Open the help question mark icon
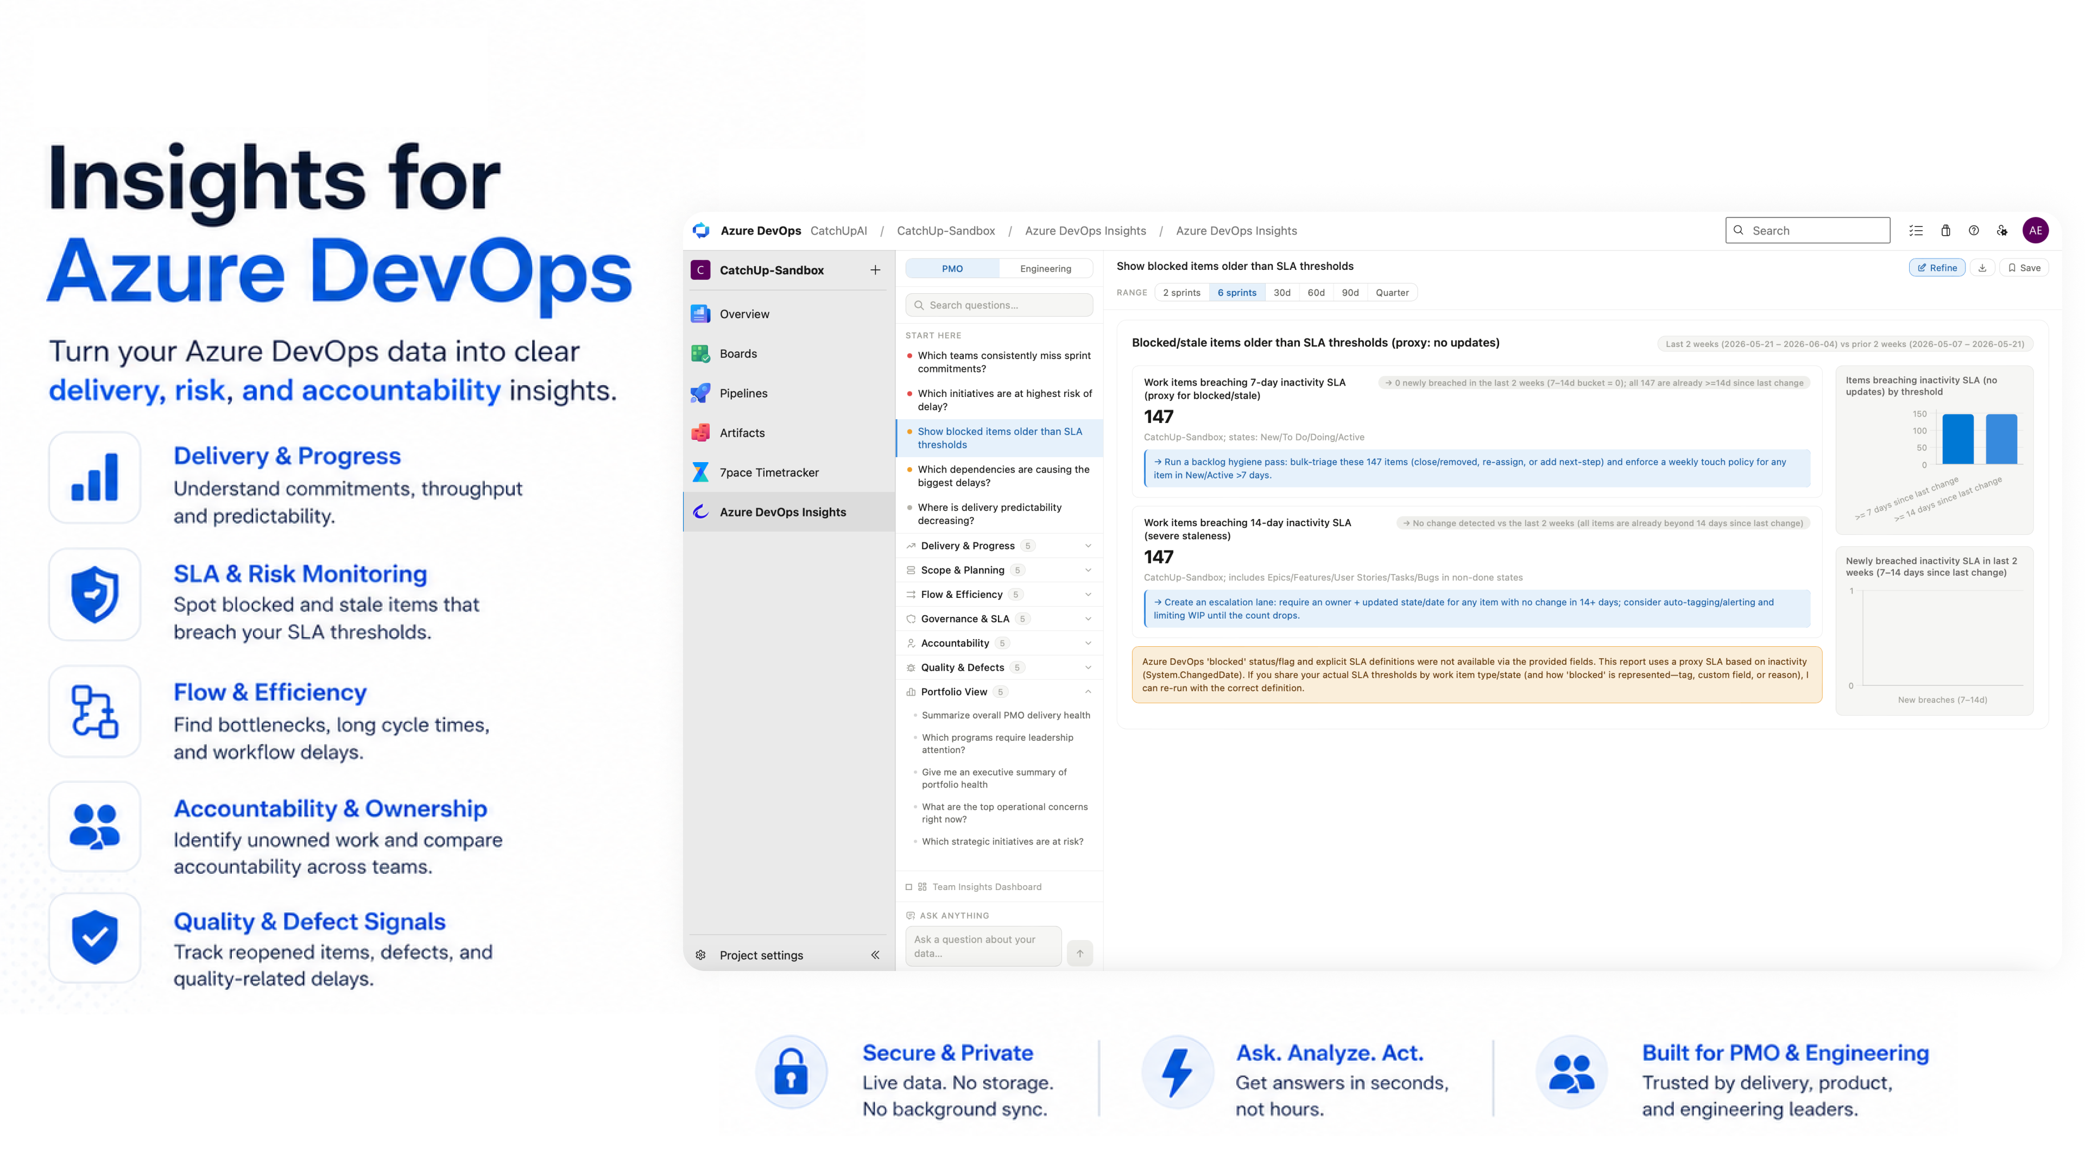This screenshot has height=1173, width=2085. coord(1974,231)
